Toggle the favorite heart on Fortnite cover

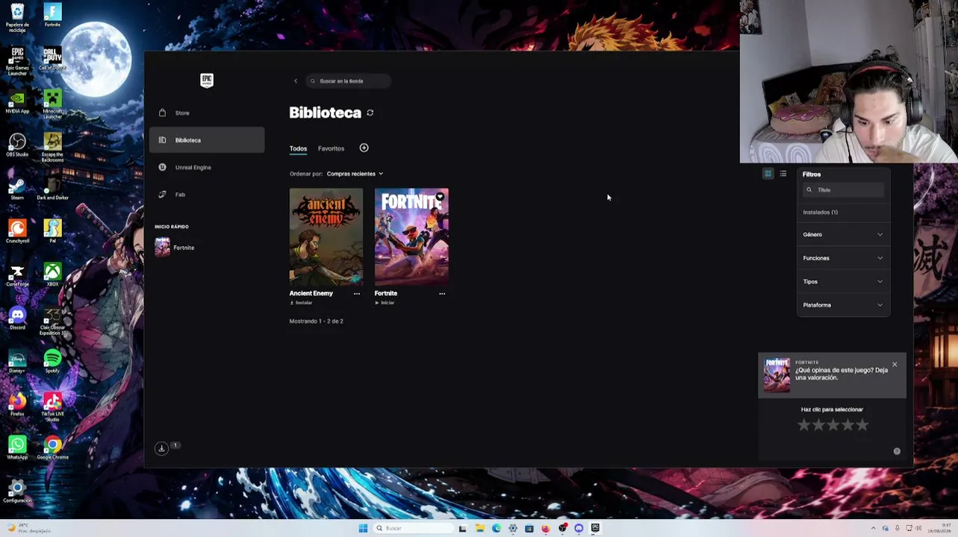coord(440,197)
